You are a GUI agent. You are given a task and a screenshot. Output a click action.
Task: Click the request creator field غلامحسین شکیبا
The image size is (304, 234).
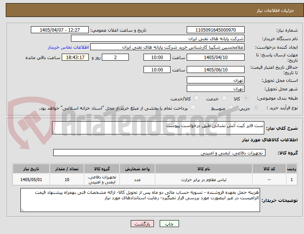point(167,47)
